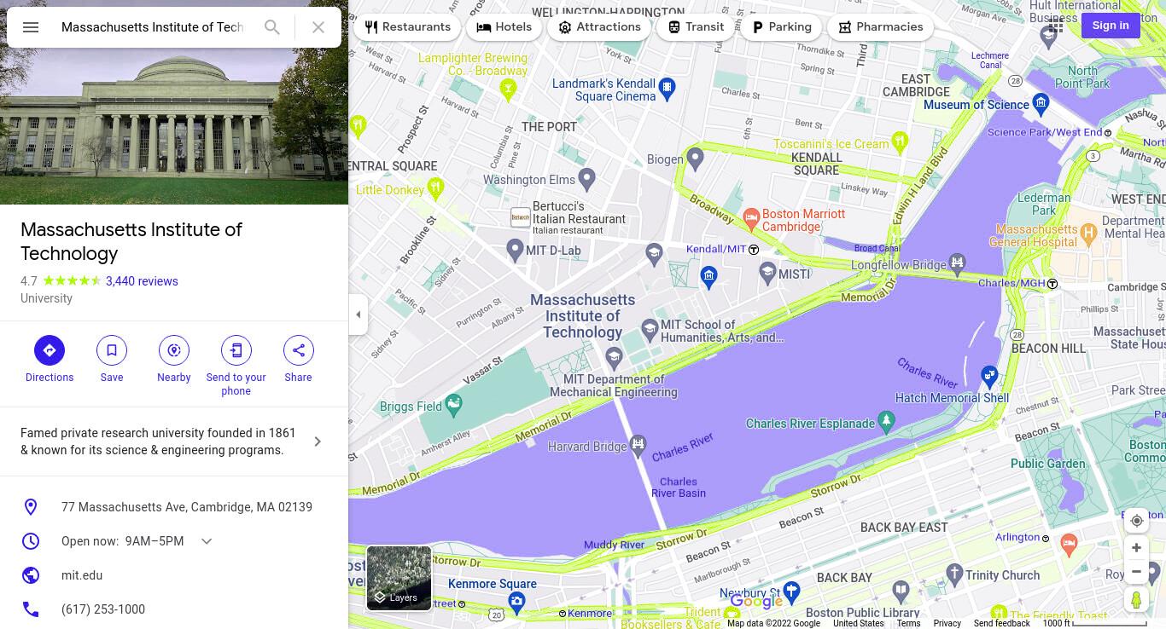This screenshot has width=1166, height=629.
Task: Share this location
Action: 299,350
